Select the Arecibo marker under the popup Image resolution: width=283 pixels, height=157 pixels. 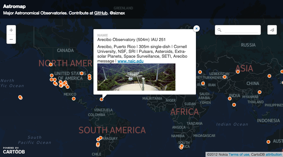[x=101, y=99]
